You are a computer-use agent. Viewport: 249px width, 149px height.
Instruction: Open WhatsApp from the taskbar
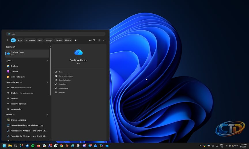[x=56, y=146]
